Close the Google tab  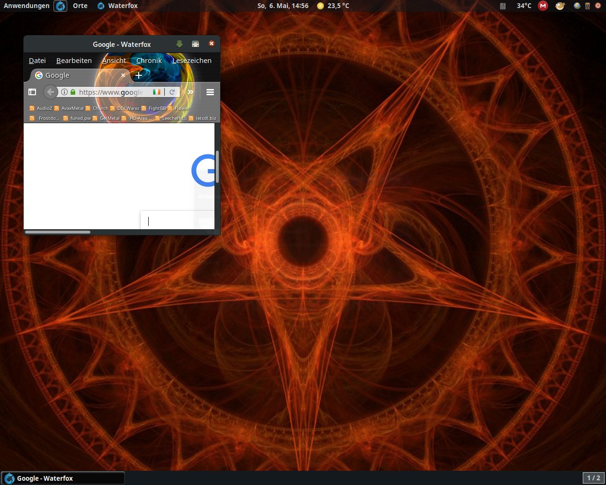click(123, 75)
